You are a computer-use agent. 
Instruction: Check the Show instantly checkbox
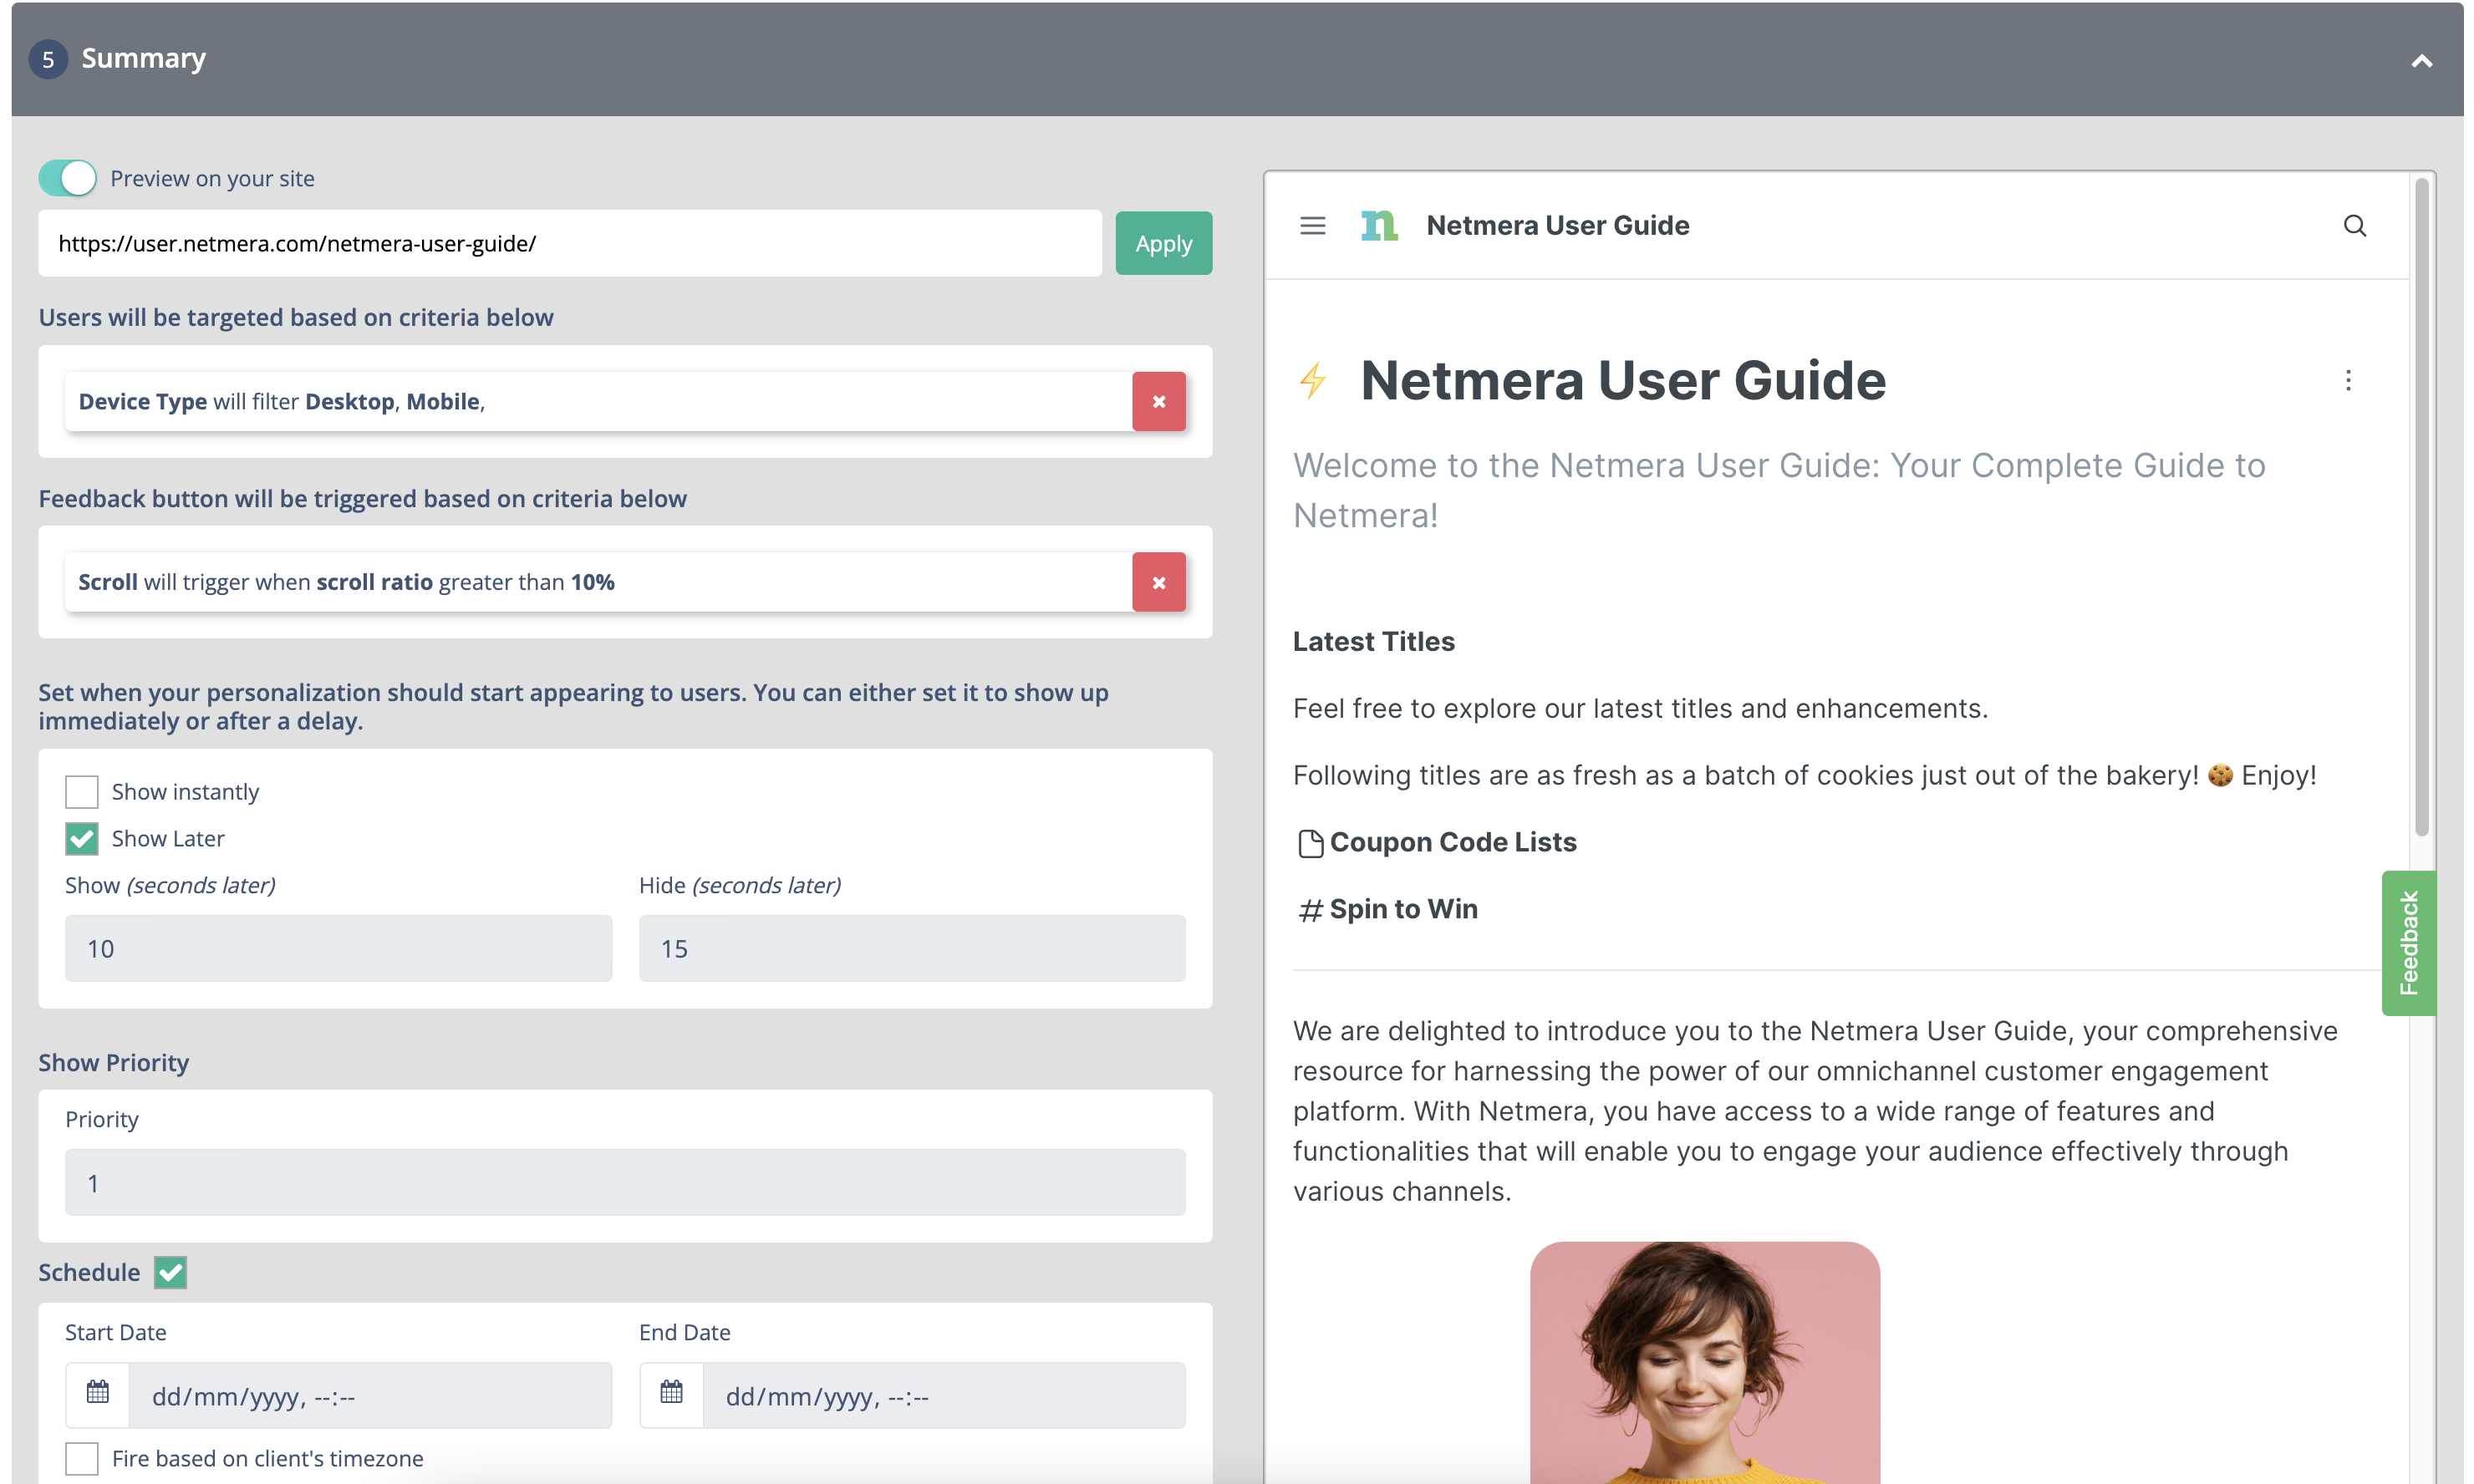82,792
